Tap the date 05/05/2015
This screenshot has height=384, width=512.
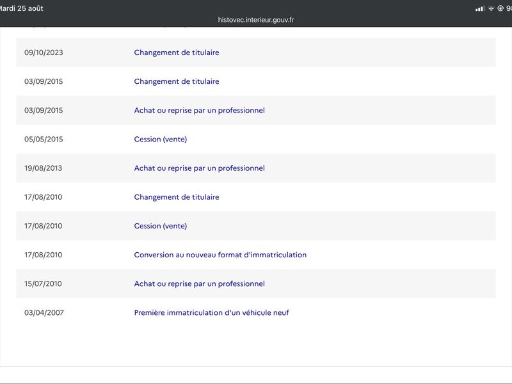(x=44, y=139)
